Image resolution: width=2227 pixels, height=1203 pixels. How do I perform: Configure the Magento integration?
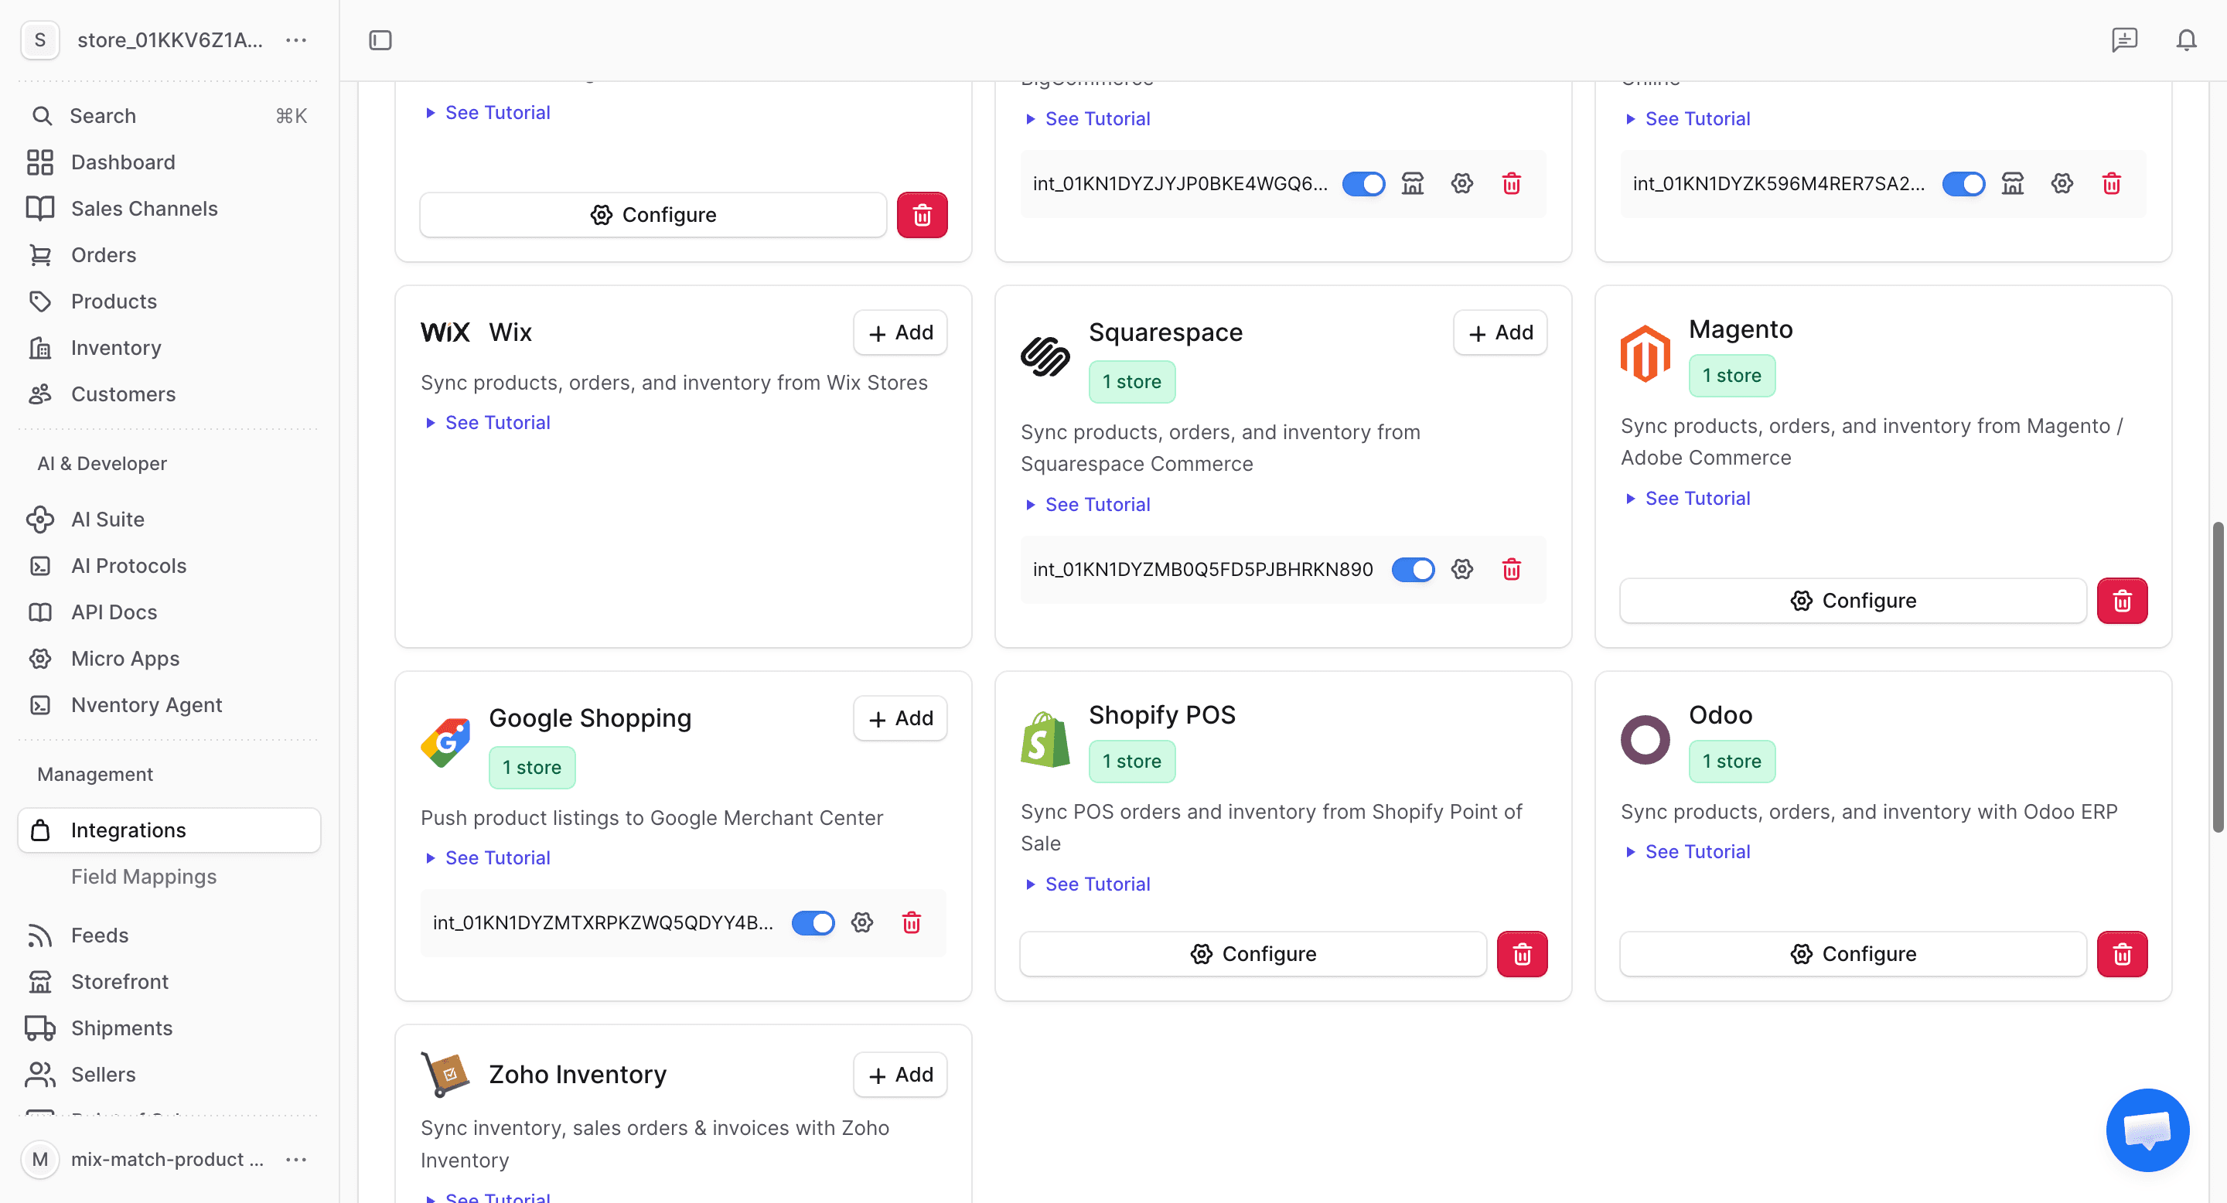tap(1853, 601)
